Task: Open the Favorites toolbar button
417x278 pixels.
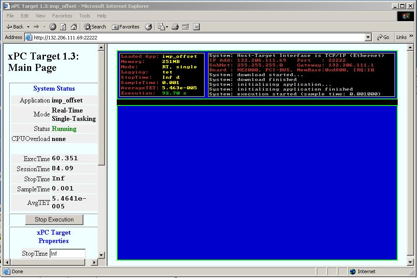Action: (126, 27)
